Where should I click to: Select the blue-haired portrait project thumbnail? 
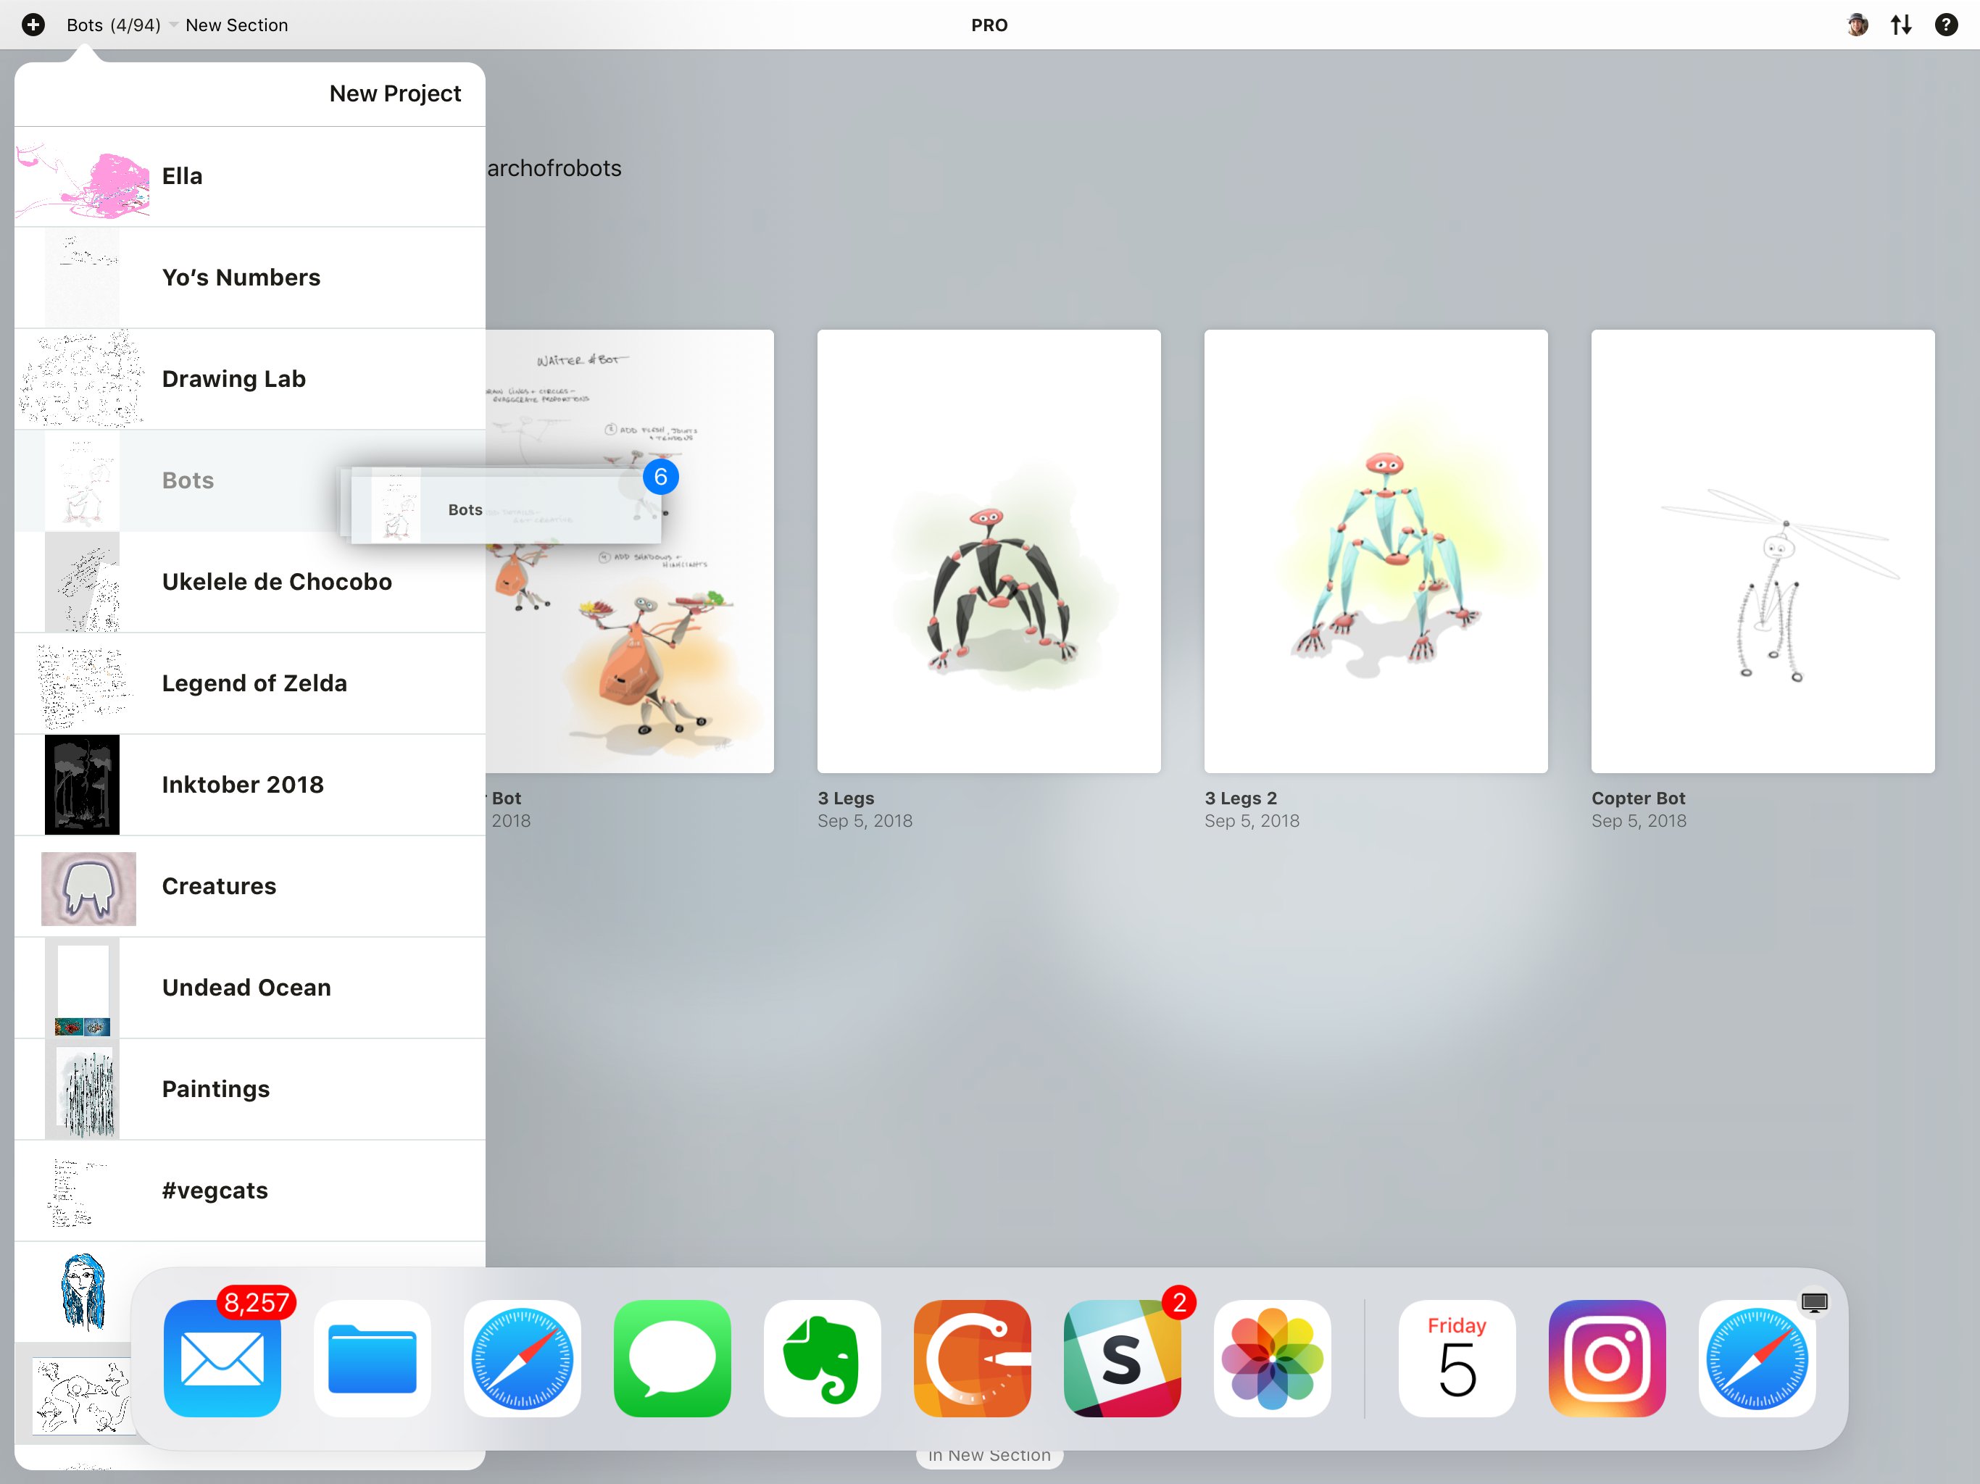pos(83,1291)
